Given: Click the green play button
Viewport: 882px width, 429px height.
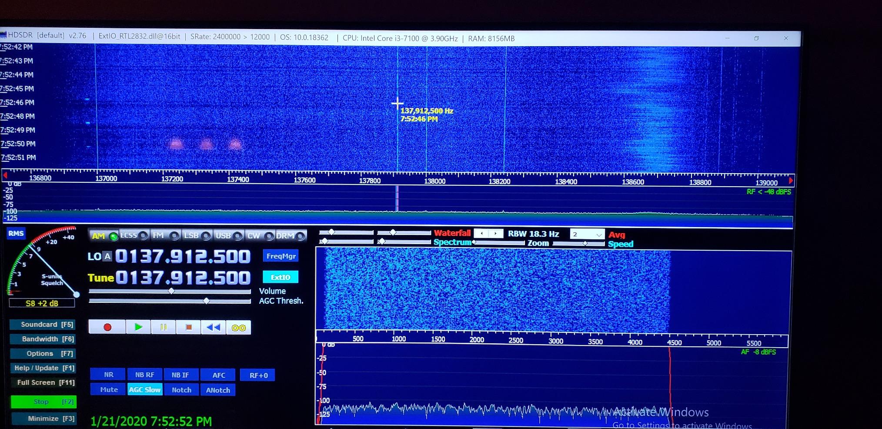Looking at the screenshot, I should pos(138,327).
